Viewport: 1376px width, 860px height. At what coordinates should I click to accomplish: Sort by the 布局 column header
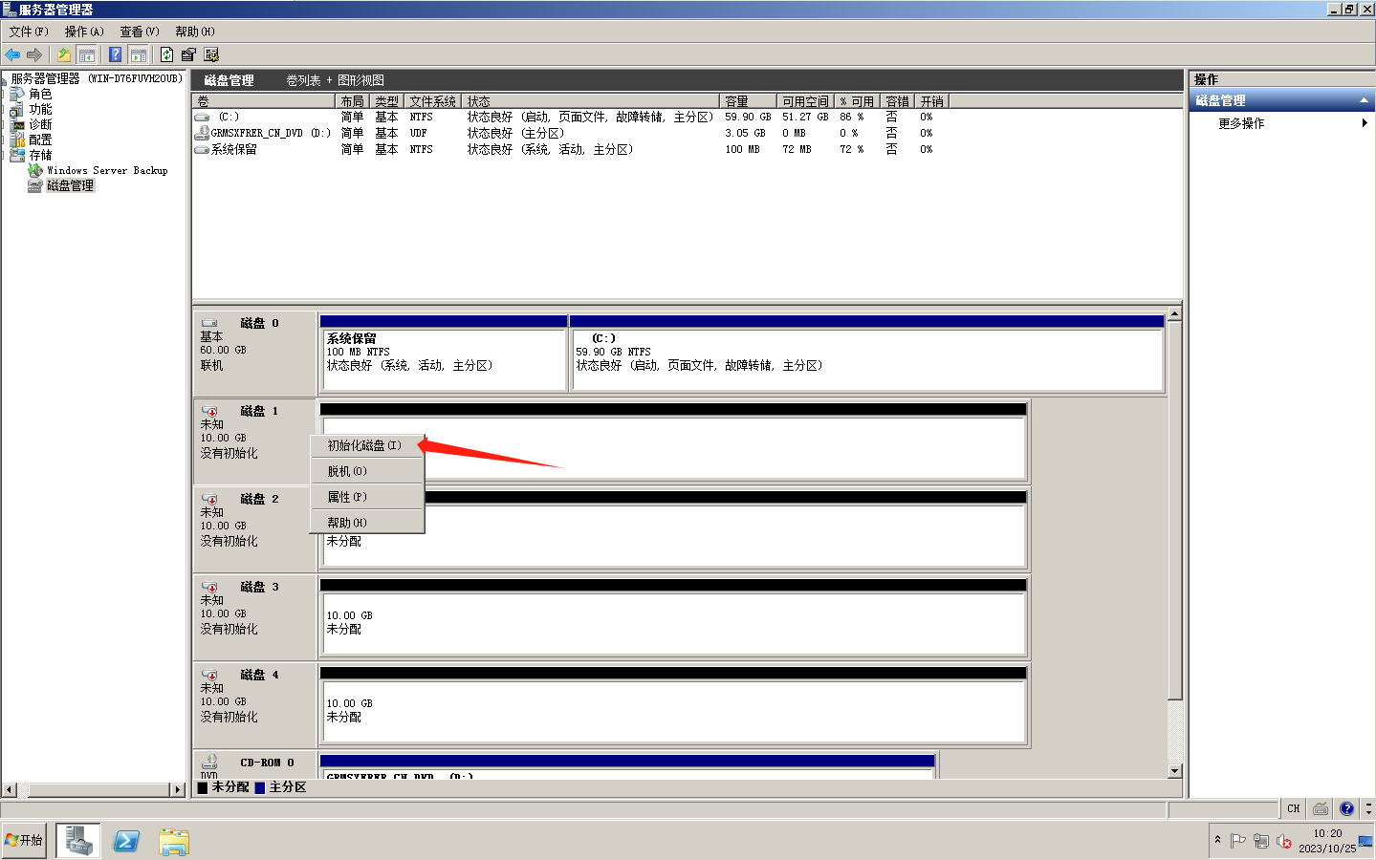352,101
